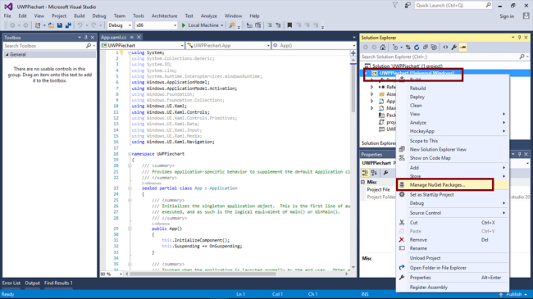Click the bookmark icon in main toolbar
Viewport: 533px width, 299px height.
point(289,25)
